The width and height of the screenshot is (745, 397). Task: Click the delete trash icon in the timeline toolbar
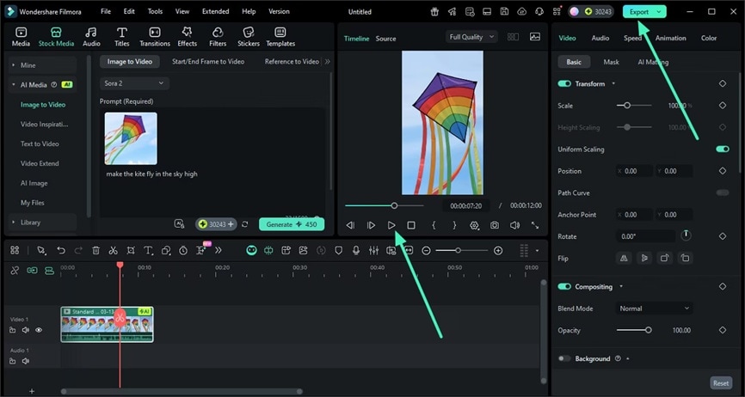[x=95, y=250]
